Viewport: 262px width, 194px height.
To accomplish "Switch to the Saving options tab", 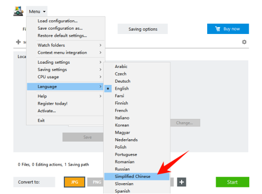I will [143, 29].
